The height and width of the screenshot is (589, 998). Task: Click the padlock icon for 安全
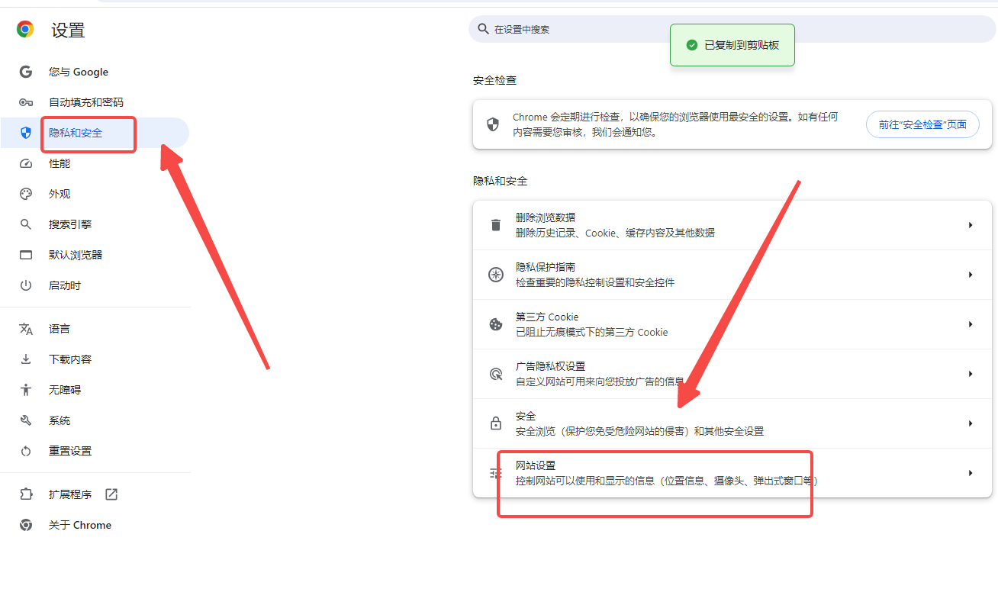pos(496,423)
